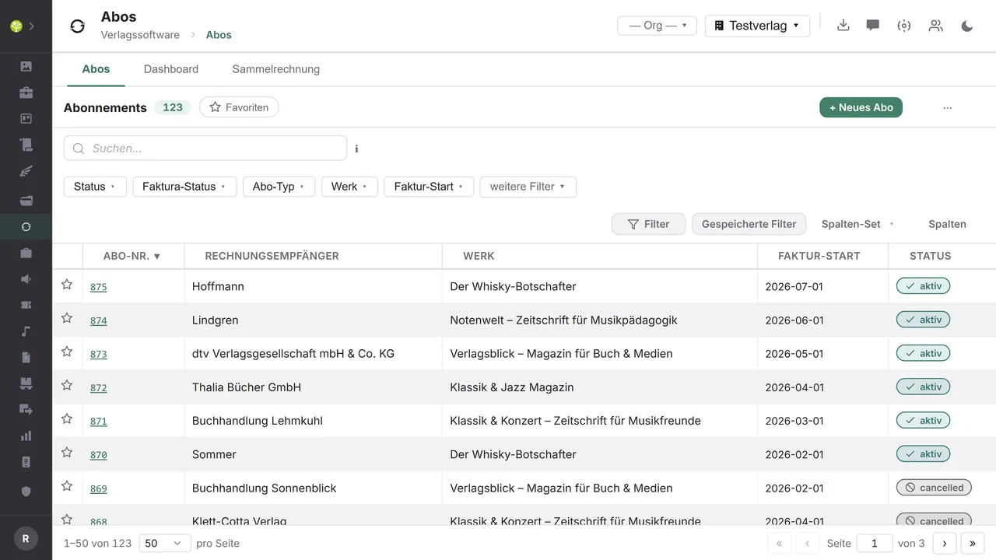996x560 pixels.
Task: Open the chat messages icon
Action: pos(873,26)
